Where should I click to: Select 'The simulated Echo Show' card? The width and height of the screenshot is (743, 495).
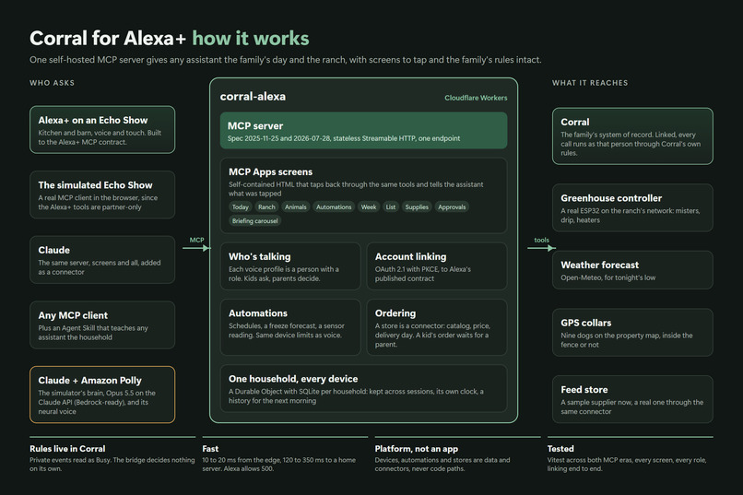(x=102, y=194)
